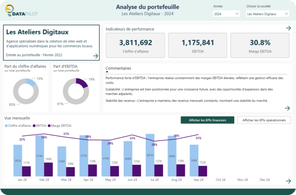Viewport: 296px width, 195px height.
Task: Expand the Choisir la société dropdown
Action: pos(267,14)
